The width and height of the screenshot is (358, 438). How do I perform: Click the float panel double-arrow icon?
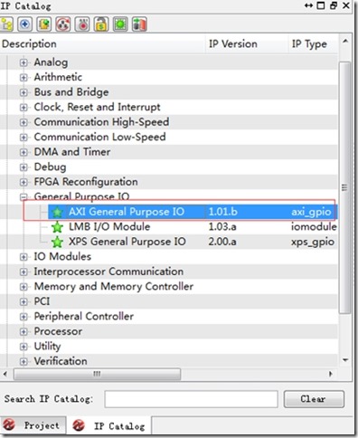click(x=308, y=5)
